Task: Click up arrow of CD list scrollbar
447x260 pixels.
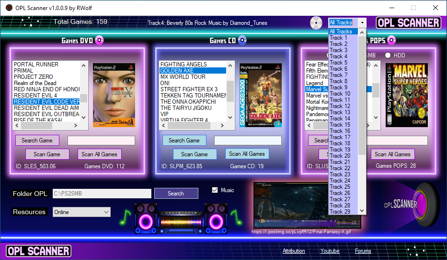Action: pyautogui.click(x=230, y=65)
